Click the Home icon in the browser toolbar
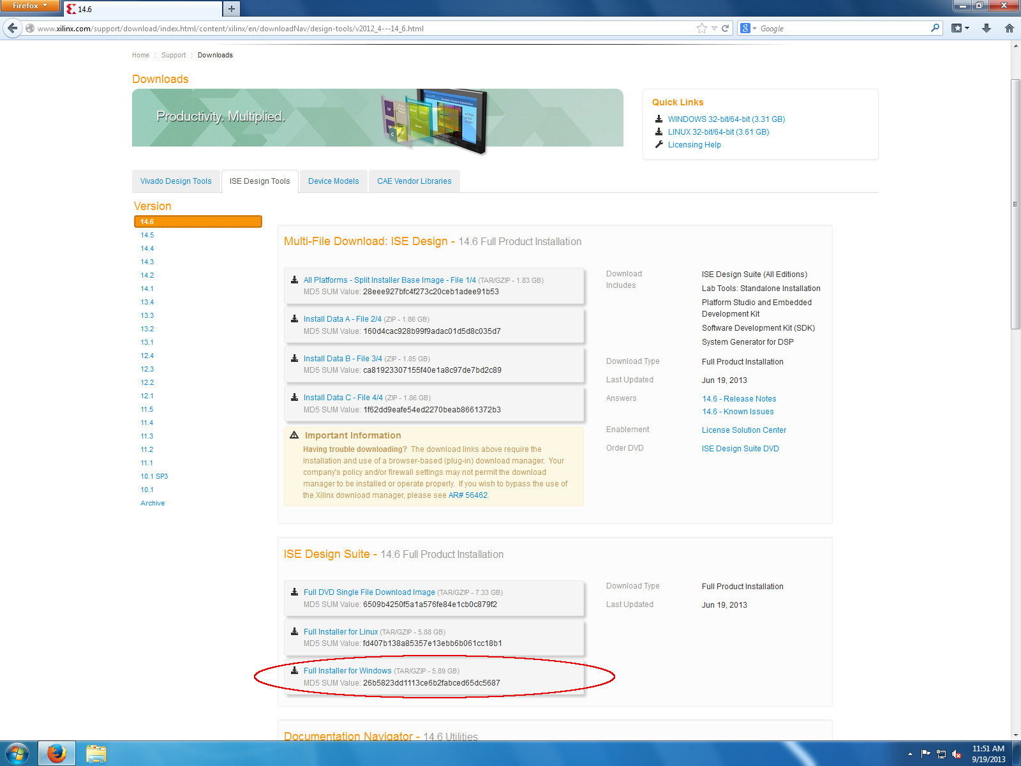 (1010, 28)
